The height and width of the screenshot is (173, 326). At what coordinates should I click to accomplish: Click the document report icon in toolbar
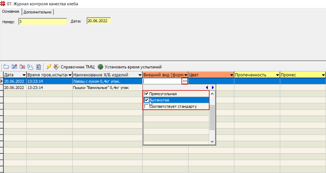click(x=39, y=67)
